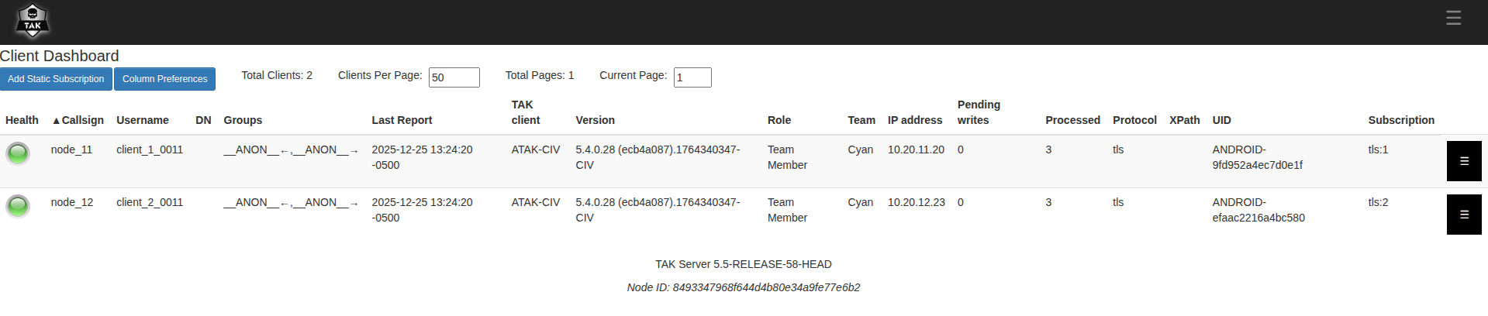The height and width of the screenshot is (316, 1488).
Task: Click username client_1_0011
Action: coord(150,149)
